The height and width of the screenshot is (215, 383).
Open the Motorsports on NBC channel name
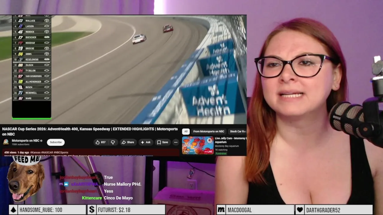tap(25, 141)
